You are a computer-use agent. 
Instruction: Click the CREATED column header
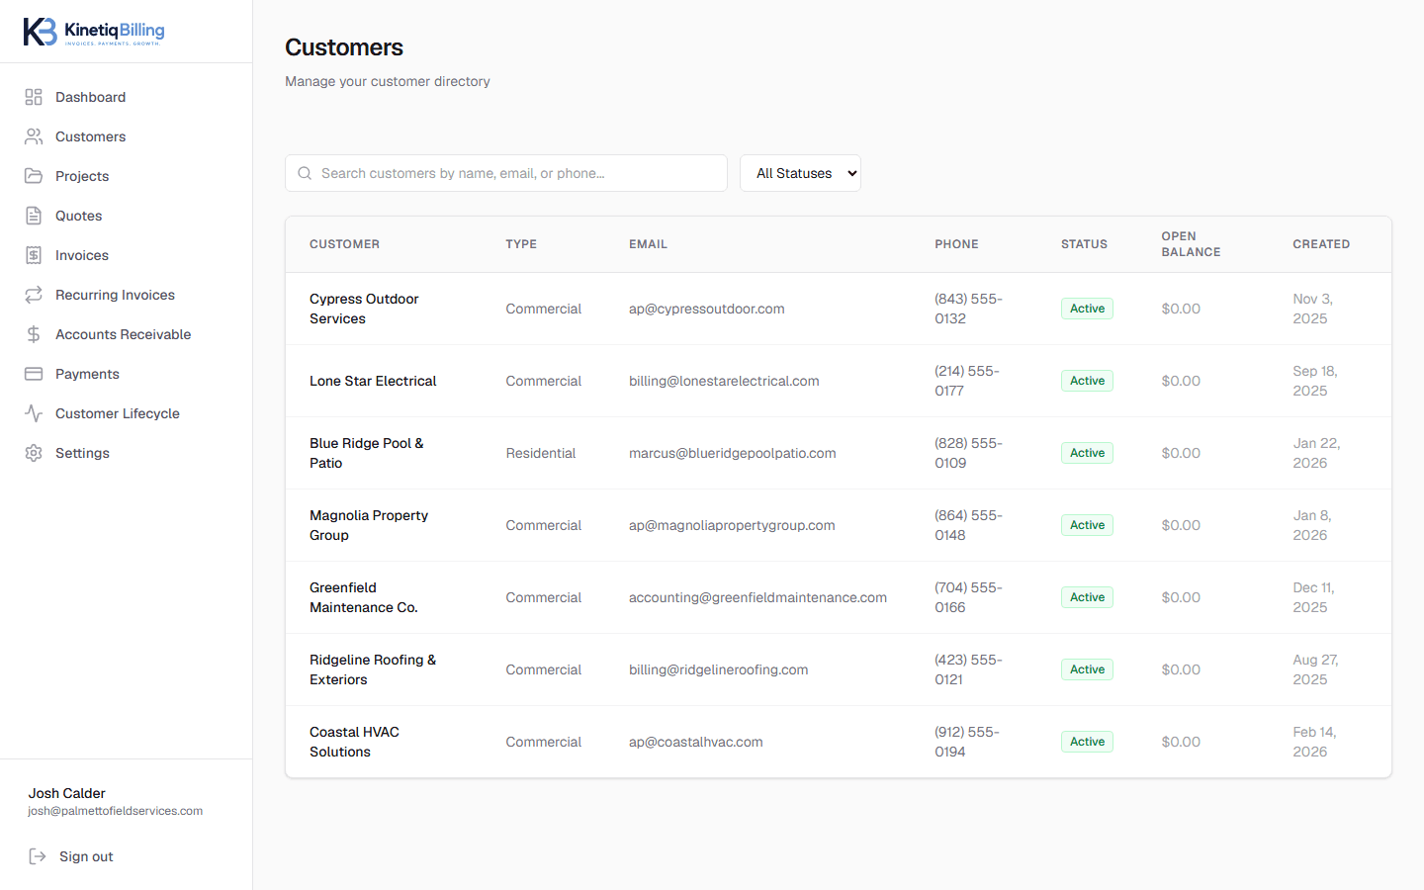pyautogui.click(x=1321, y=244)
